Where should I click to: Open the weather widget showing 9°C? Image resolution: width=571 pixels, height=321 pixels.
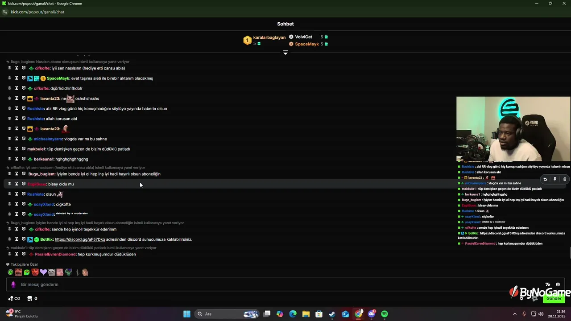coord(21,314)
